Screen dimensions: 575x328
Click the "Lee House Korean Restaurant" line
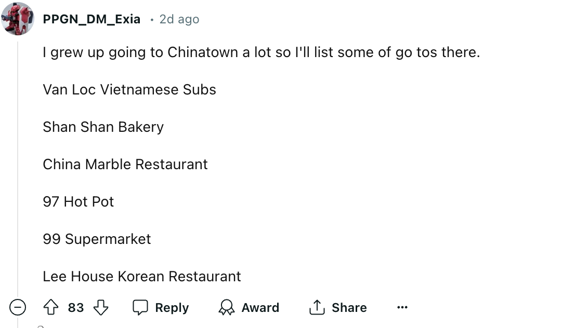click(142, 277)
